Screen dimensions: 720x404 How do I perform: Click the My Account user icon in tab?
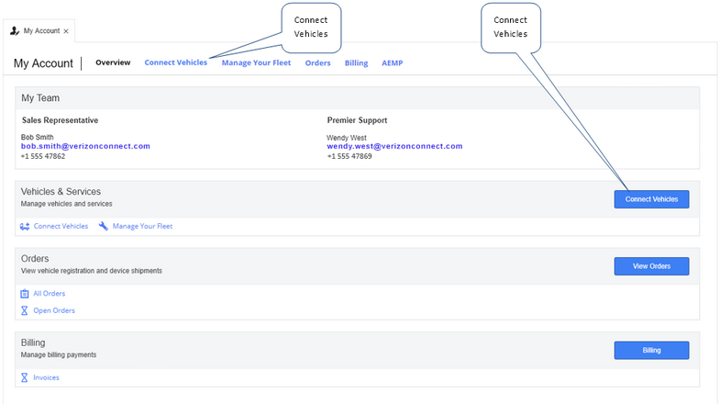pos(15,31)
